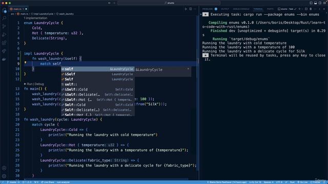Open Run and Debug view icon

pyautogui.click(x=4, y=35)
